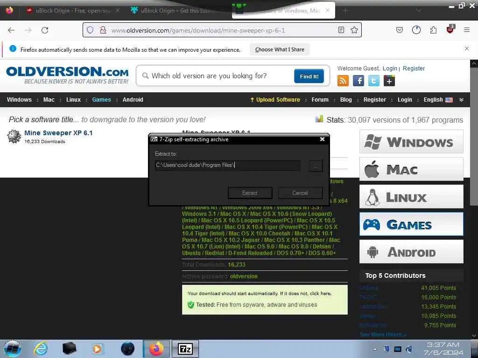478x358 pixels.
Task: Click the Extract to path field
Action: pyautogui.click(x=228, y=165)
